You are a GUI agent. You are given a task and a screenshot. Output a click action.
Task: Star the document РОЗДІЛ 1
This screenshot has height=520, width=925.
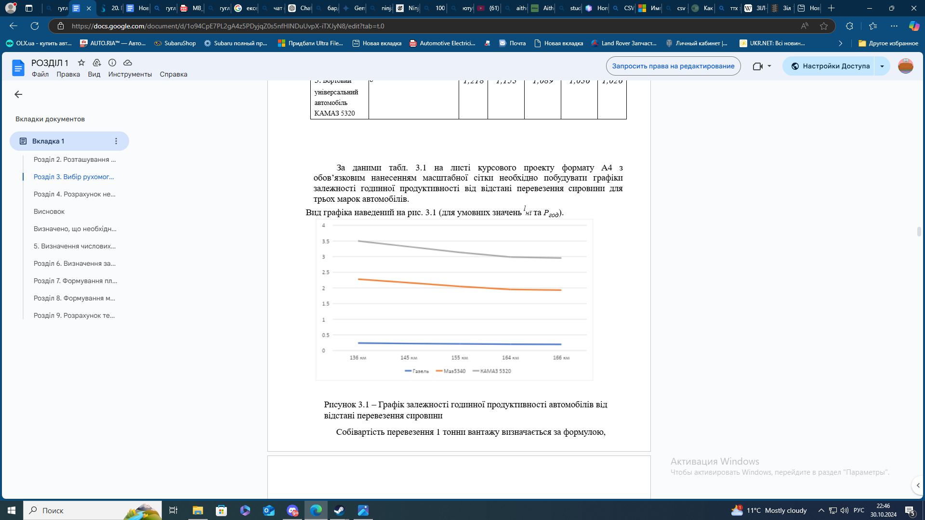(81, 63)
